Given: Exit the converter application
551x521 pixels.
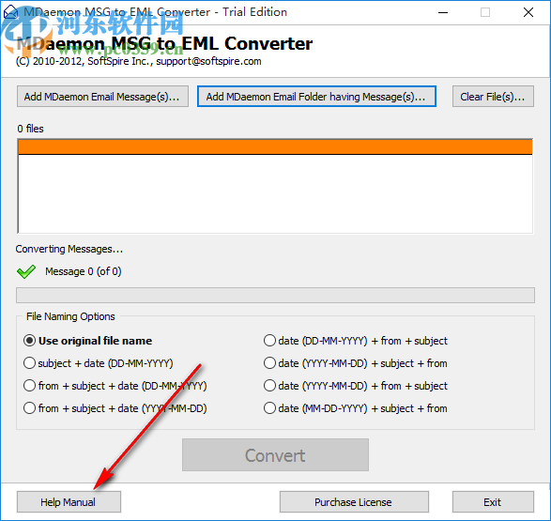Looking at the screenshot, I should pos(493,502).
